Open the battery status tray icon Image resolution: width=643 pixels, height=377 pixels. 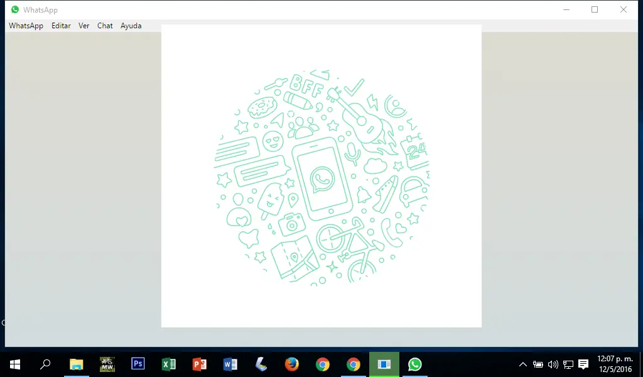[x=538, y=364]
